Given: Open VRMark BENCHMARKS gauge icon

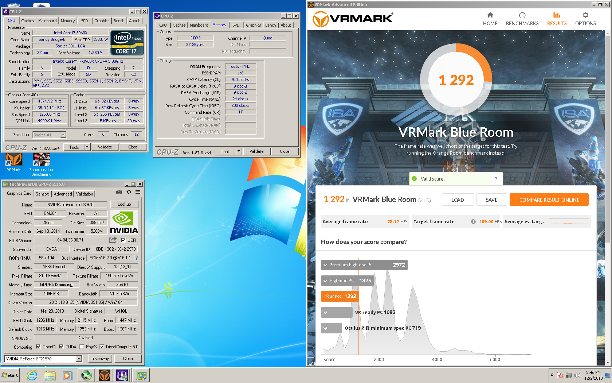Looking at the screenshot, I should point(522,15).
